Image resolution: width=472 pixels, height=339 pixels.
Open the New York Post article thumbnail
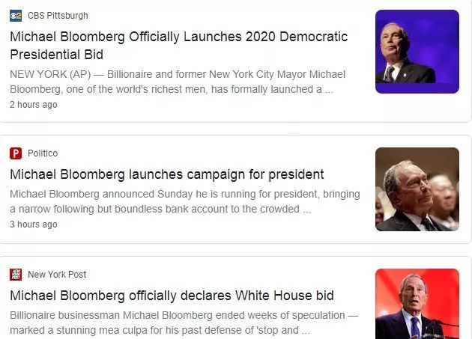click(417, 304)
